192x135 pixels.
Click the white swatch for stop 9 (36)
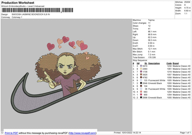click(141, 89)
